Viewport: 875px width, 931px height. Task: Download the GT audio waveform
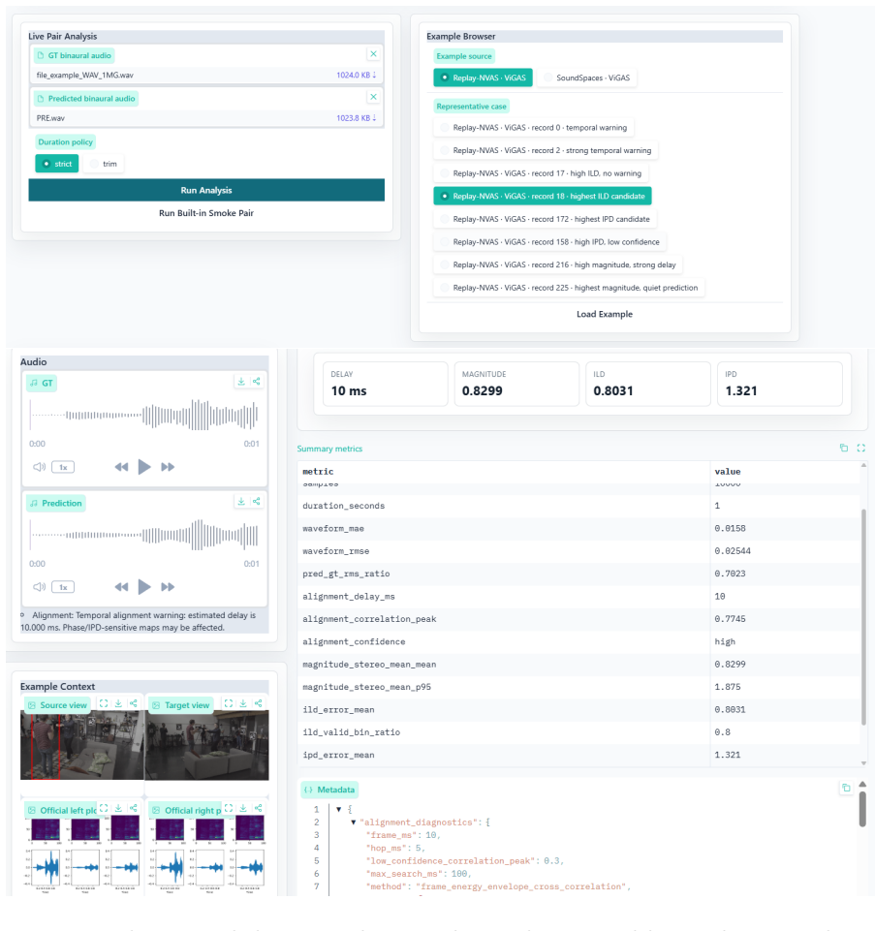pyautogui.click(x=241, y=382)
